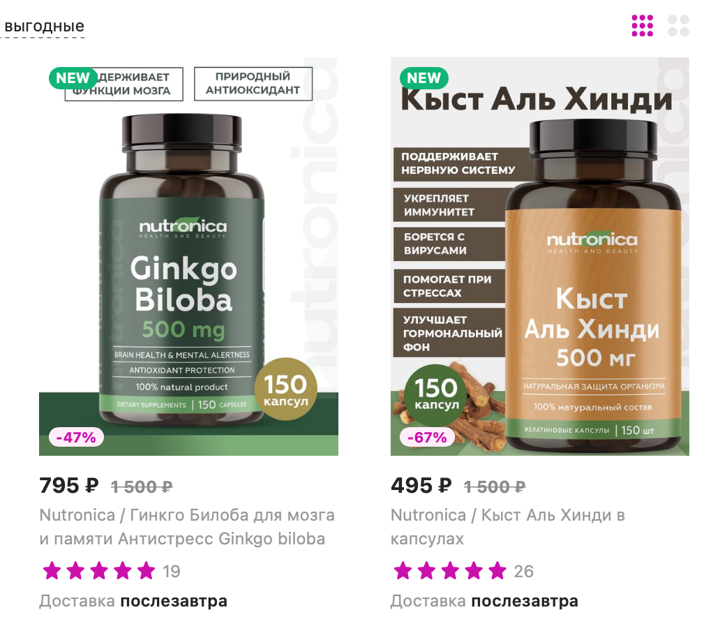
Task: Open the Гинкго Билоба product title link
Action: 188,526
